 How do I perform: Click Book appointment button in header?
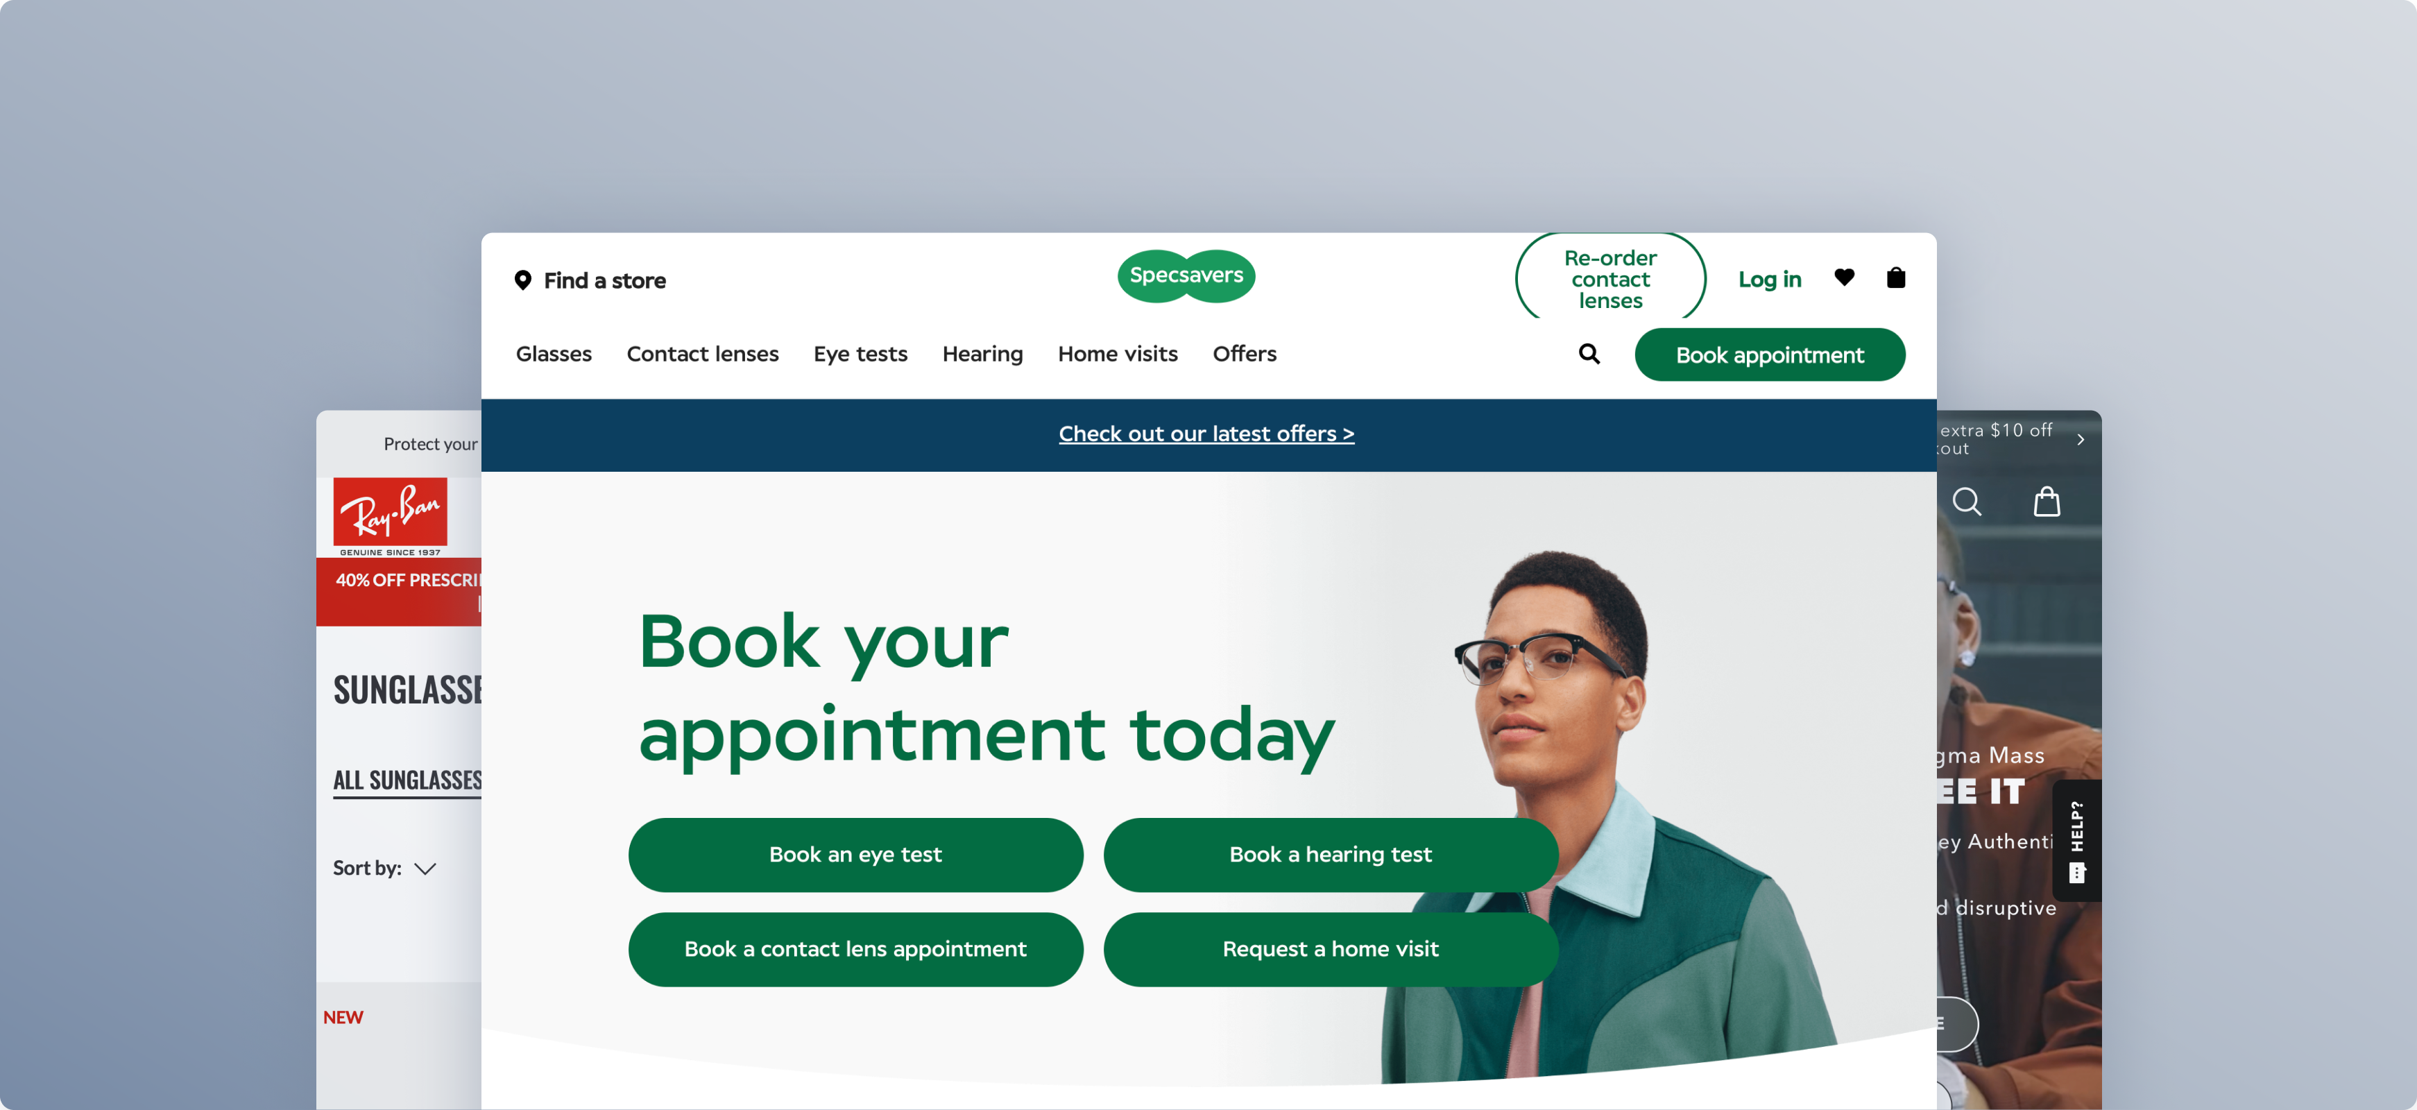pos(1770,355)
